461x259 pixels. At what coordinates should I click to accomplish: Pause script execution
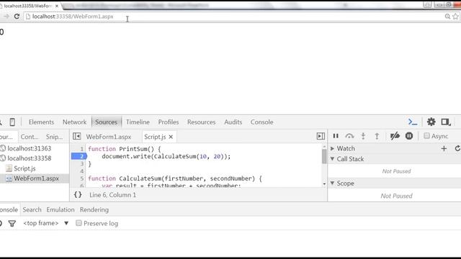(336, 136)
